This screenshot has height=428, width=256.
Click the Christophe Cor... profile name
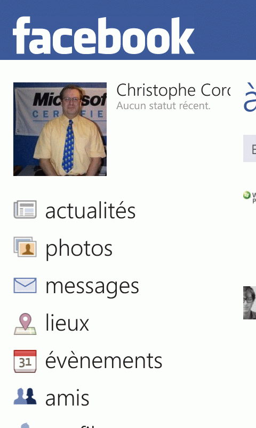(x=173, y=90)
